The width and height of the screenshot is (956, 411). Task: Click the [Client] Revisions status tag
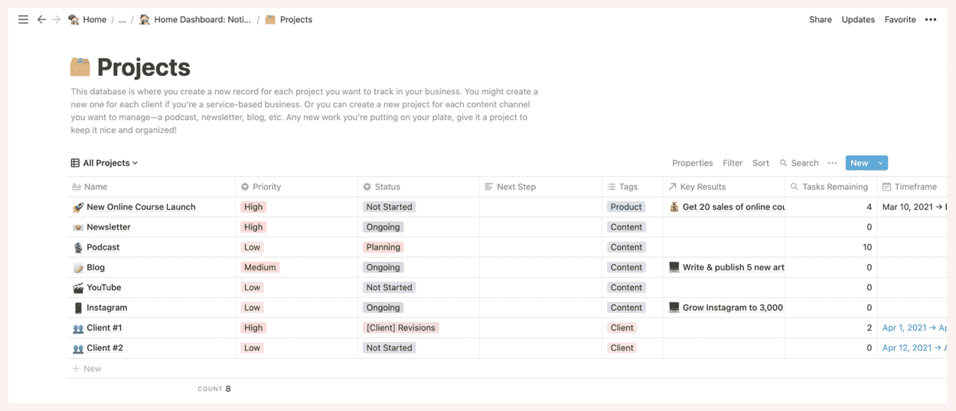400,328
